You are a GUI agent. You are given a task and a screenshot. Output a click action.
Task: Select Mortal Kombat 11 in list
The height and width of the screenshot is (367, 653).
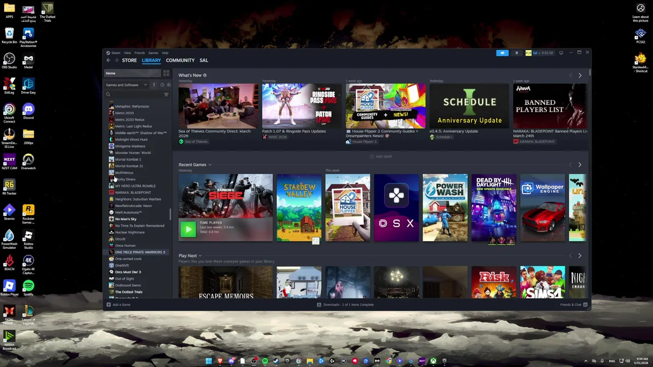coord(129,166)
